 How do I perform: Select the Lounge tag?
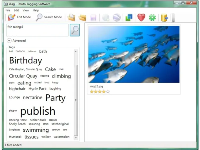[x=14, y=97]
